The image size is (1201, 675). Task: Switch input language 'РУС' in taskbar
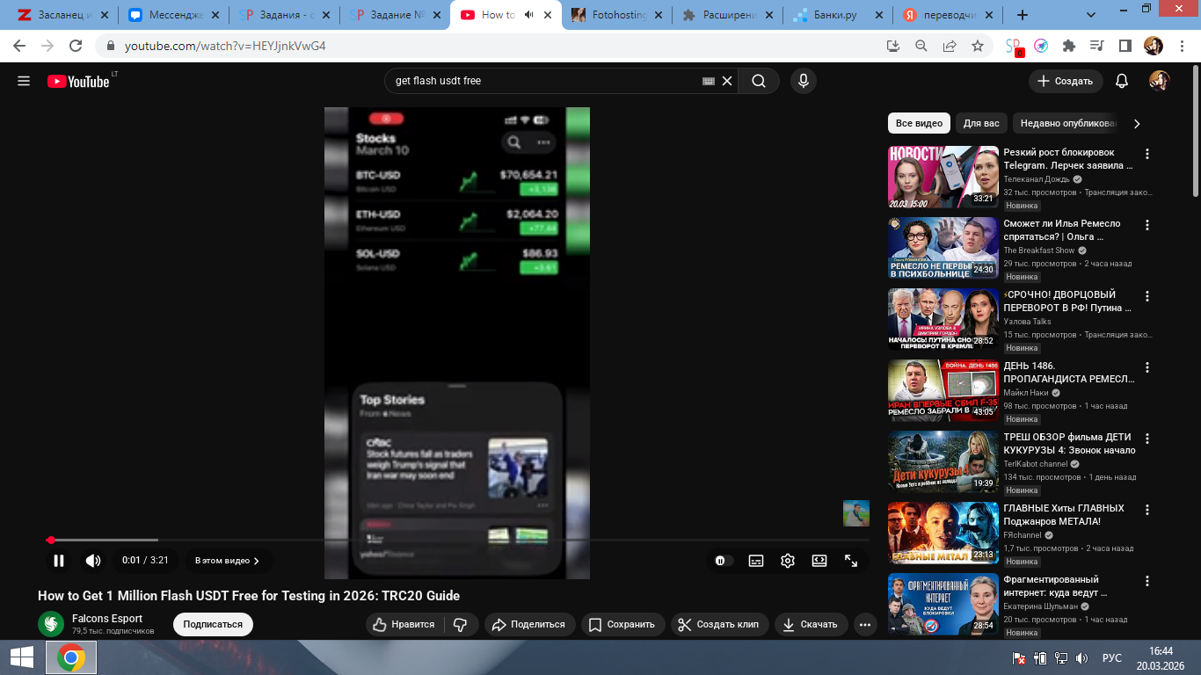1112,657
